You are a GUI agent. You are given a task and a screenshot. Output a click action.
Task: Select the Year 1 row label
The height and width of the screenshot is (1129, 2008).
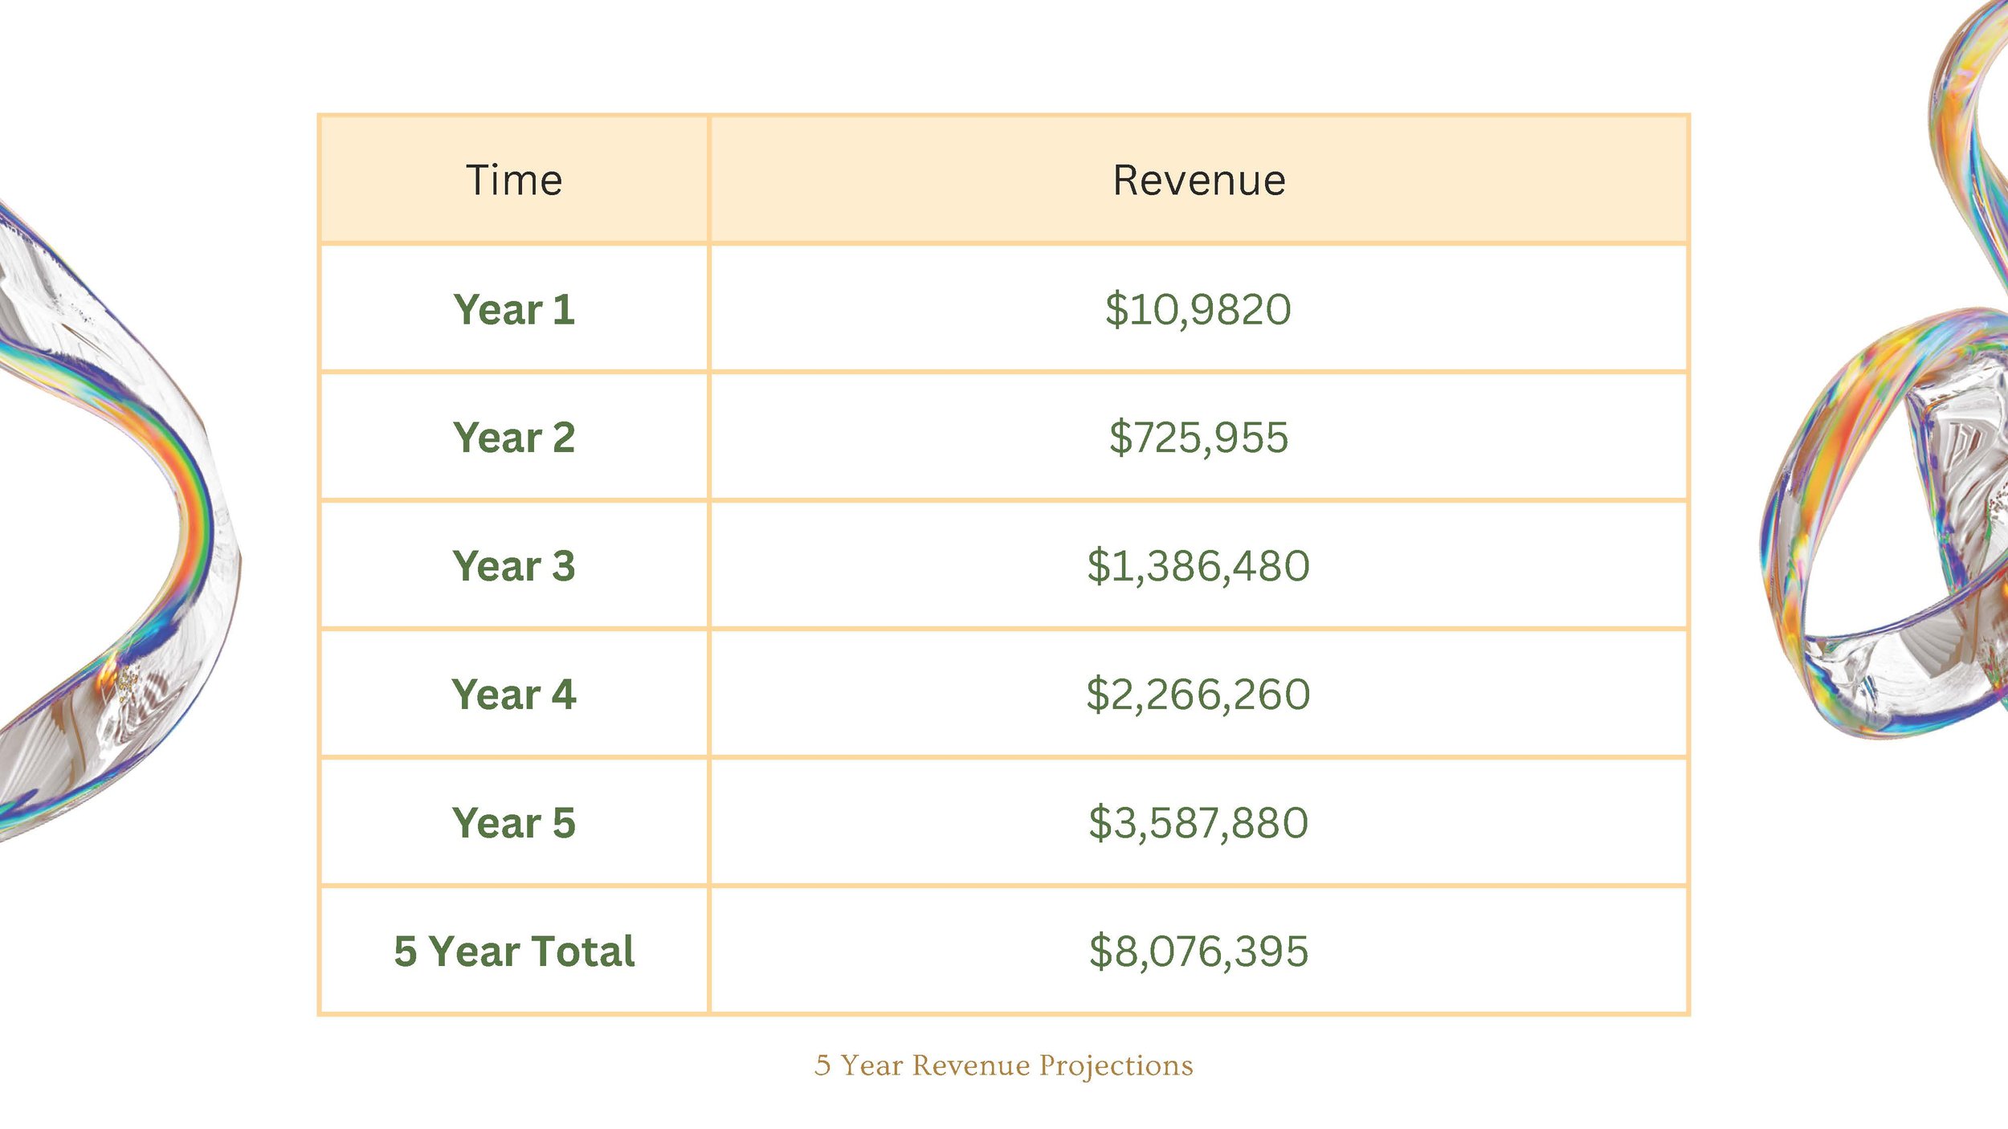point(514,309)
